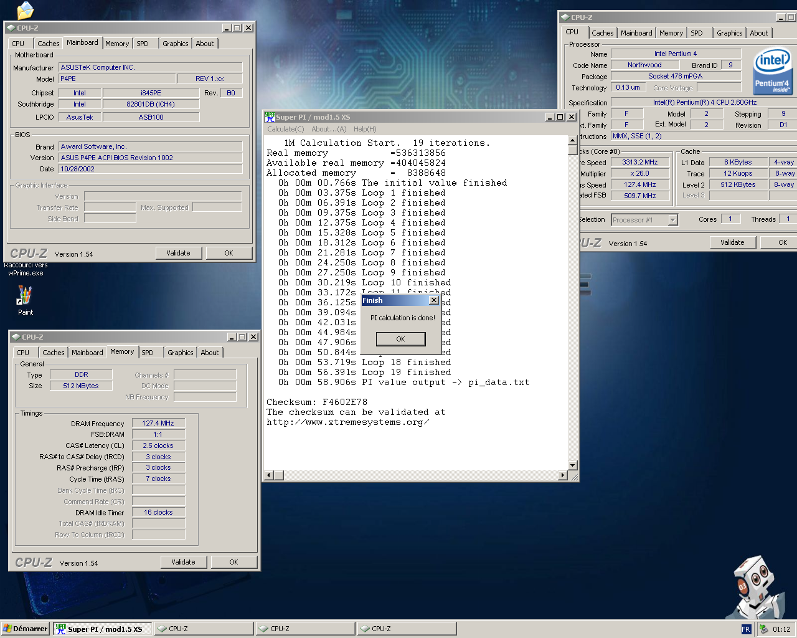Click OK in Mainboard CPU-Z window
Screen dimensions: 797x638
pos(229,253)
